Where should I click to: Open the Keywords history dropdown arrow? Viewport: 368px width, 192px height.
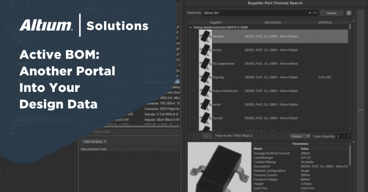[310, 13]
